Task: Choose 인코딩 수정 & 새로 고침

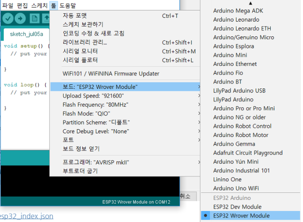Action: click(x=125, y=33)
